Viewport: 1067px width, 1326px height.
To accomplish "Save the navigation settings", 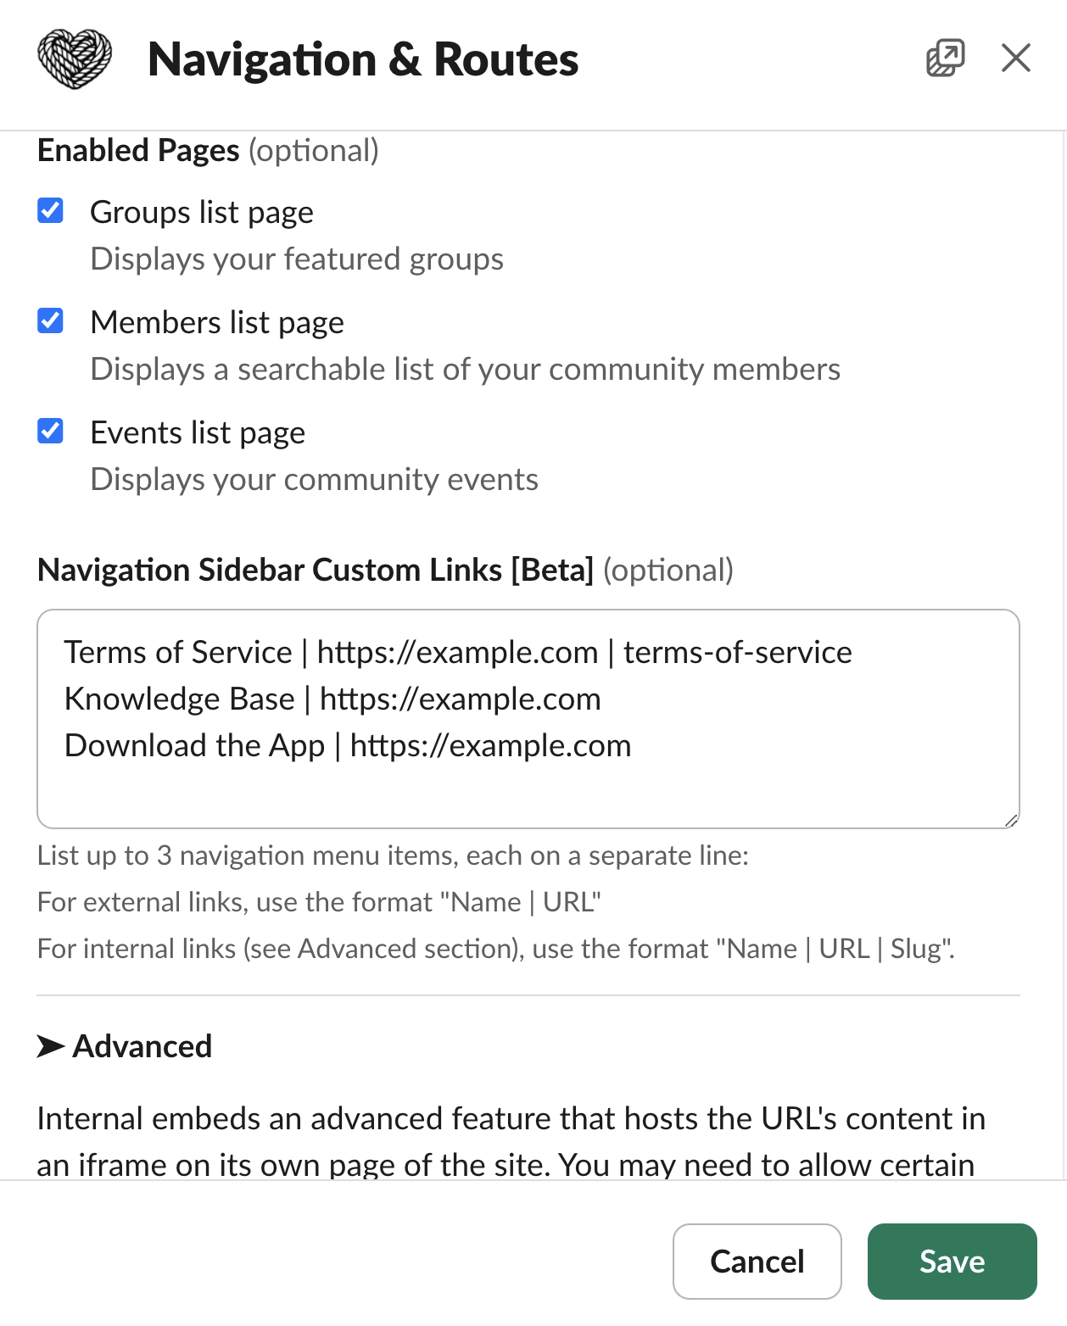I will tap(952, 1262).
